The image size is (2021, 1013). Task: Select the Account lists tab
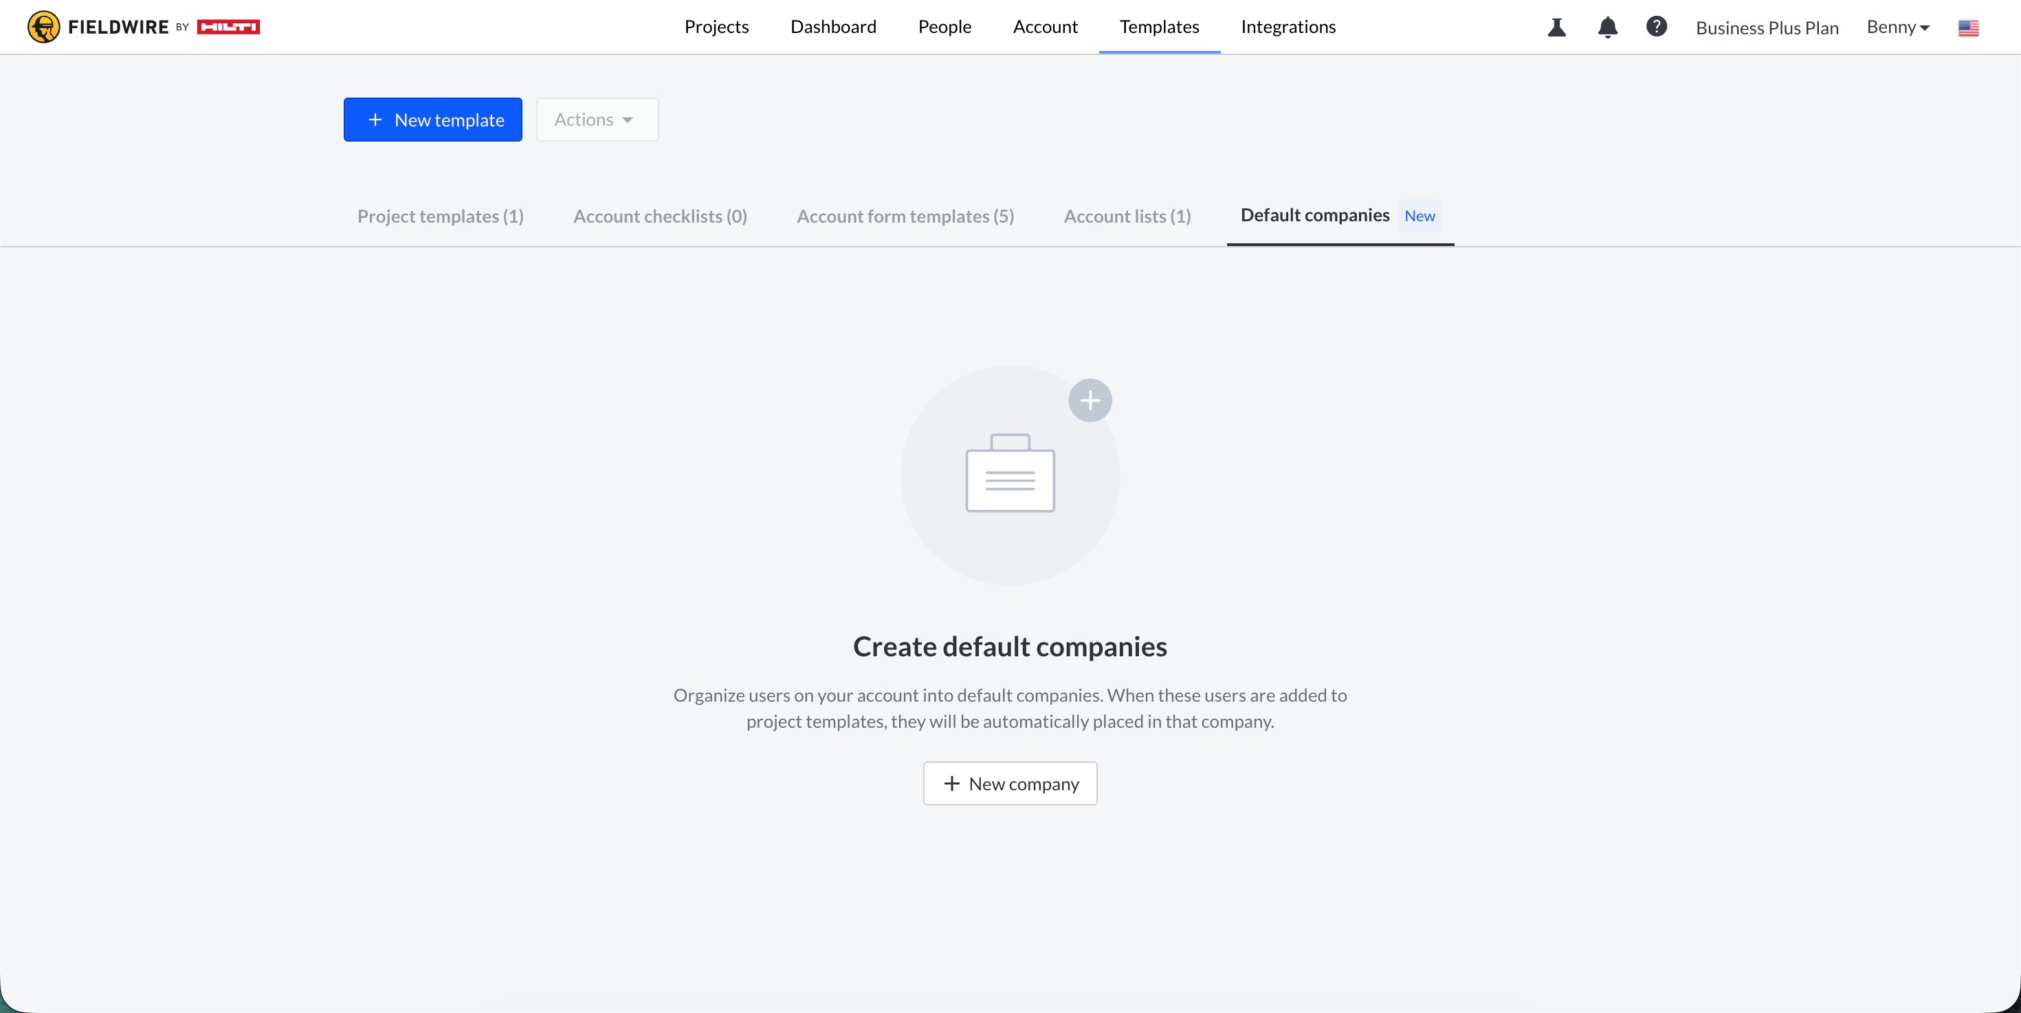[1127, 216]
